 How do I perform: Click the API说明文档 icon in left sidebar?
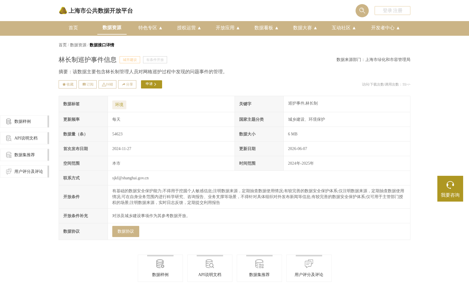tap(9, 138)
